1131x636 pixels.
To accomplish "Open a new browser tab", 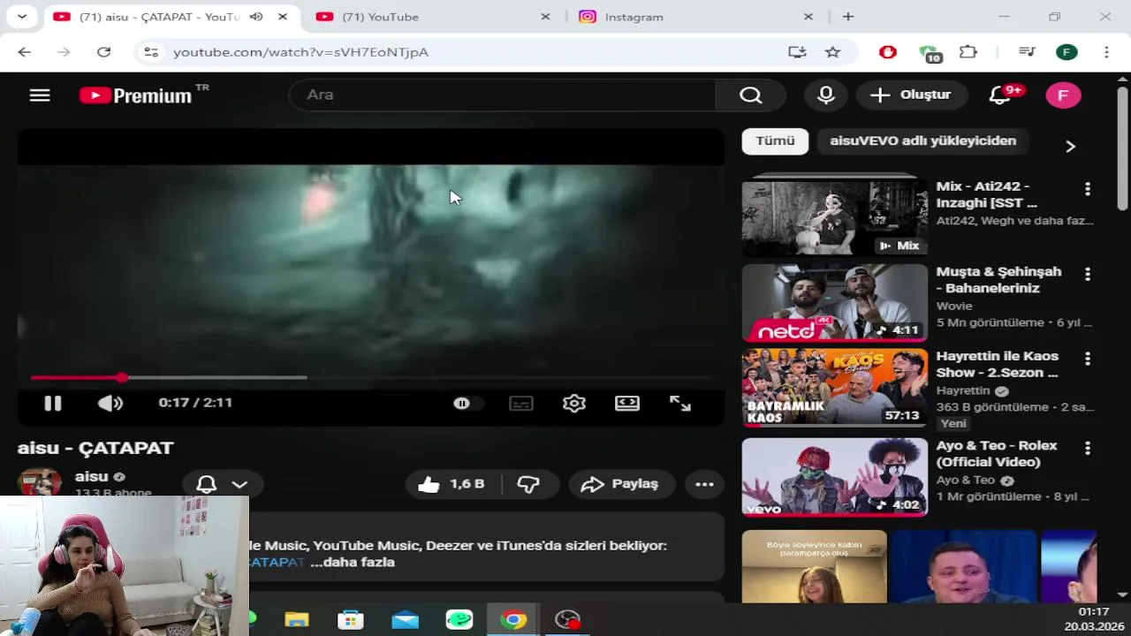I will click(x=848, y=17).
